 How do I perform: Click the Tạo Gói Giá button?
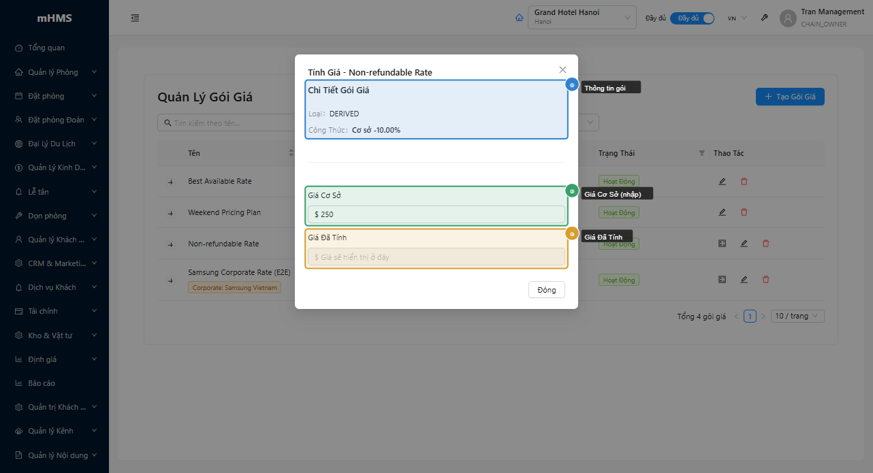click(790, 97)
